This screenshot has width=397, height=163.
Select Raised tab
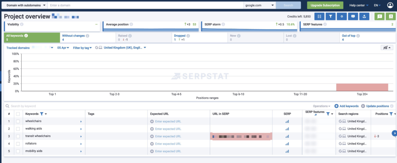[143, 37]
